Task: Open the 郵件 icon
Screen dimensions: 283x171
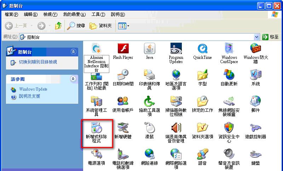Action: click(255, 101)
